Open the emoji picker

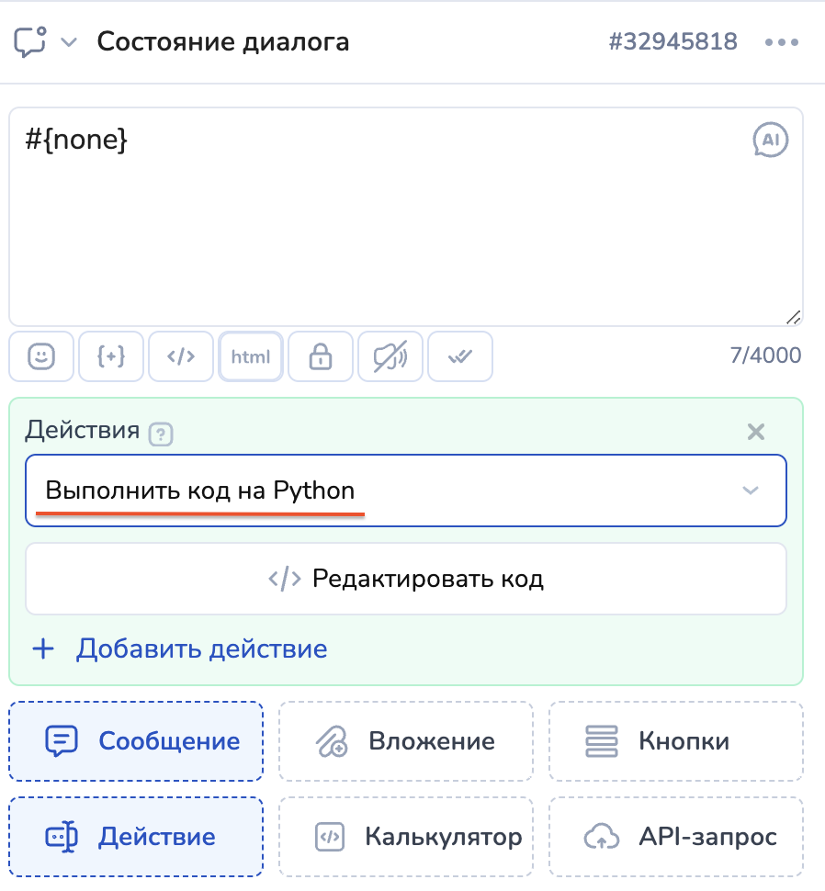coord(41,356)
